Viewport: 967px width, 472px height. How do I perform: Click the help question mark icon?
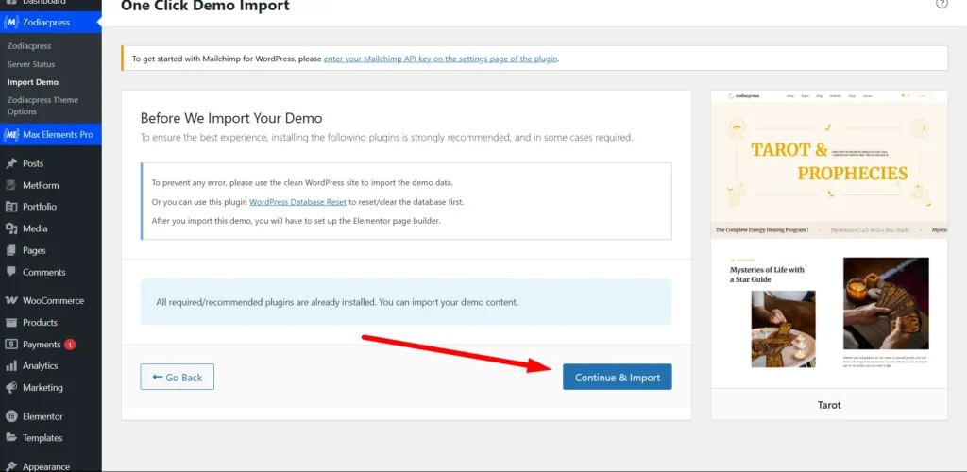(x=942, y=4)
